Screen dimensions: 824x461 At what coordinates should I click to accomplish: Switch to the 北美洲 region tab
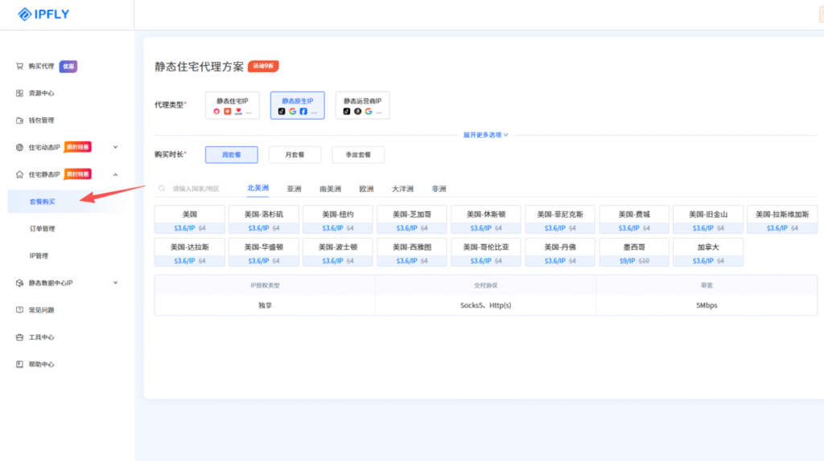click(258, 188)
